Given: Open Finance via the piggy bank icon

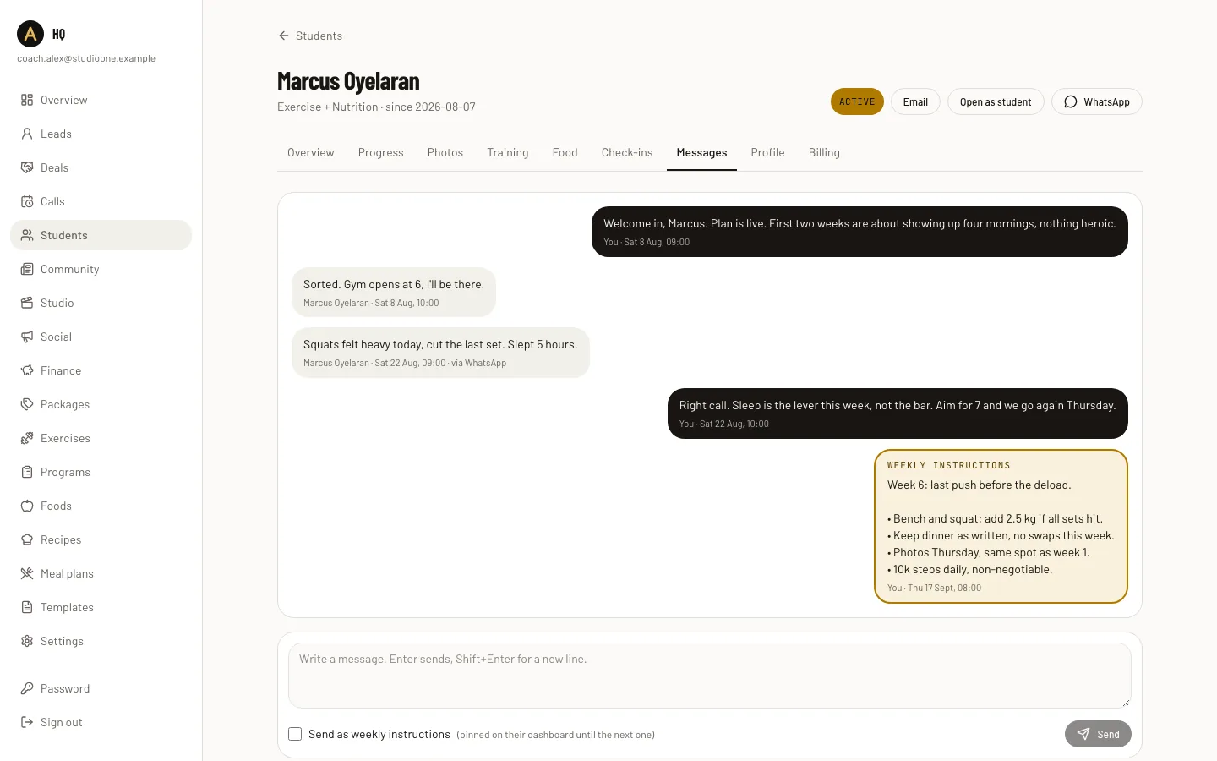Looking at the screenshot, I should tap(27, 370).
